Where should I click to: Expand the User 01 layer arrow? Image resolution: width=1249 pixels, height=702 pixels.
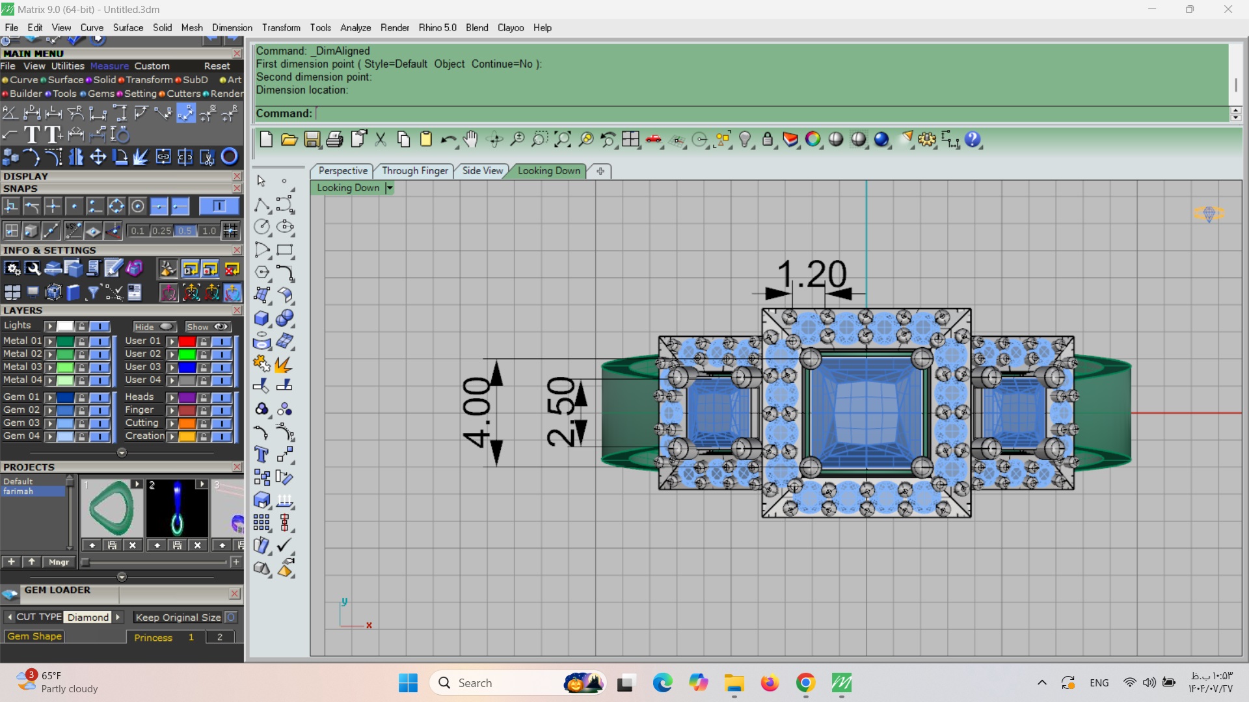tap(172, 341)
